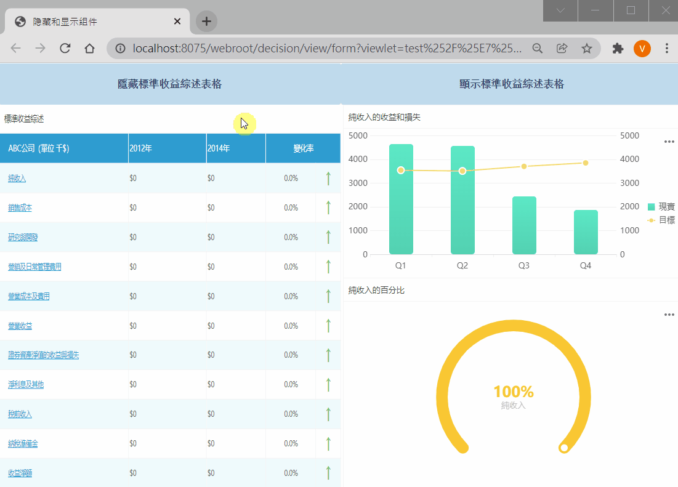This screenshot has width=678, height=487.
Task: Open more options for the bar chart
Action: click(669, 142)
